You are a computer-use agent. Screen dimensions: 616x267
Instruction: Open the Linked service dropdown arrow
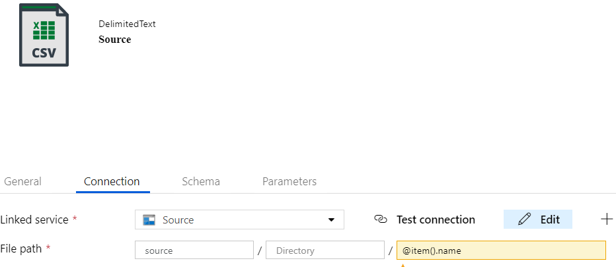pyautogui.click(x=331, y=220)
